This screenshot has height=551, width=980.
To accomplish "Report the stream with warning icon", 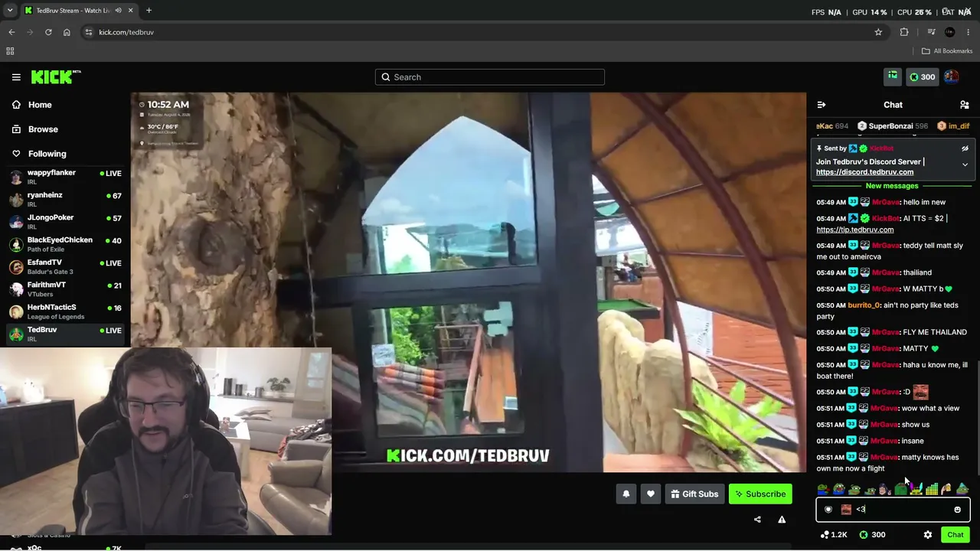I will pyautogui.click(x=782, y=520).
